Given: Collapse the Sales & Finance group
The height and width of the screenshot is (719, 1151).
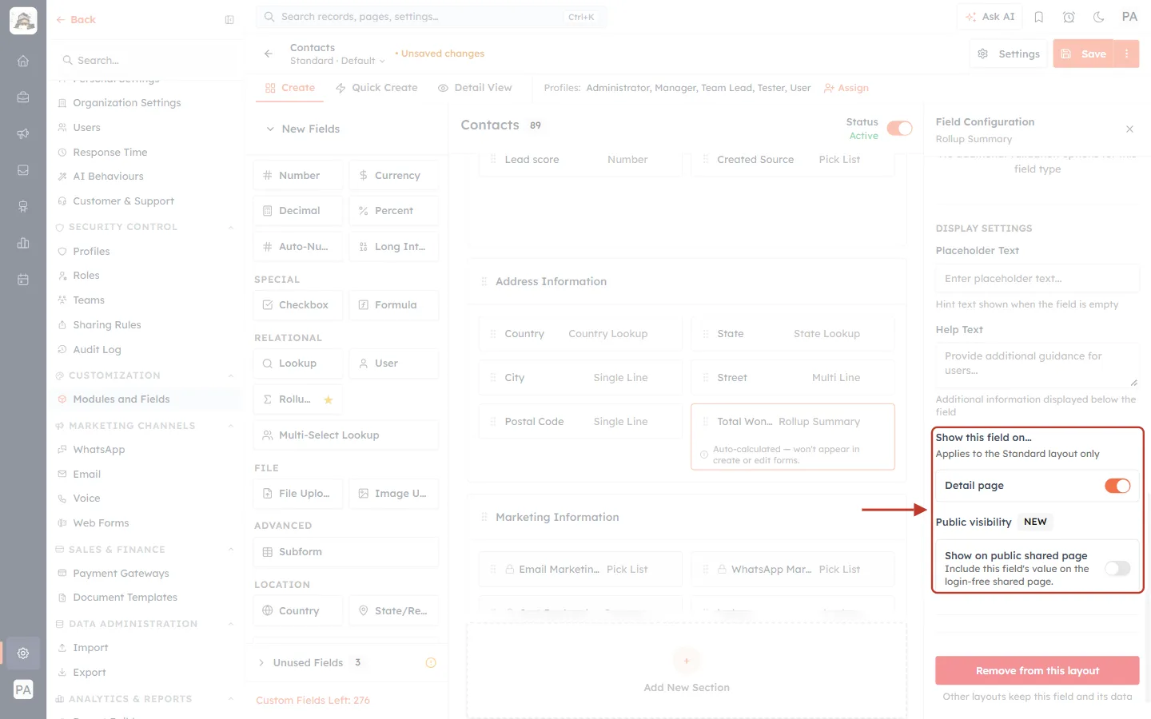Looking at the screenshot, I should 231,550.
